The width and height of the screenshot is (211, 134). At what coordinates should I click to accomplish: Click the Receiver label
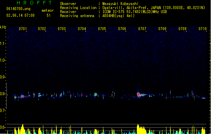pos(68,12)
